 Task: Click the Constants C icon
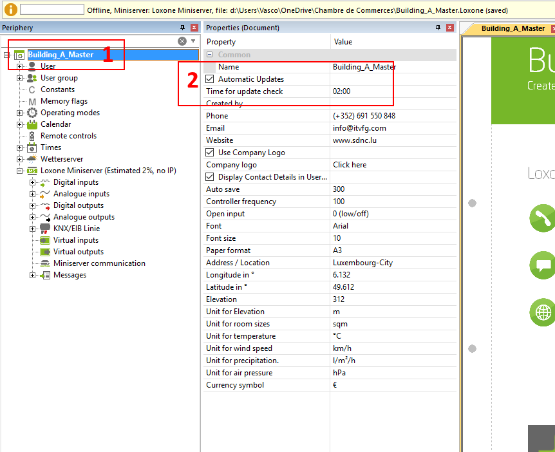tap(32, 89)
